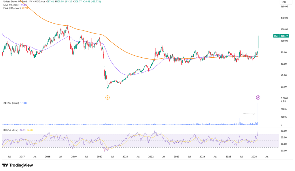
Task: Click the TradingView wordmark text
Action: (x=21, y=165)
